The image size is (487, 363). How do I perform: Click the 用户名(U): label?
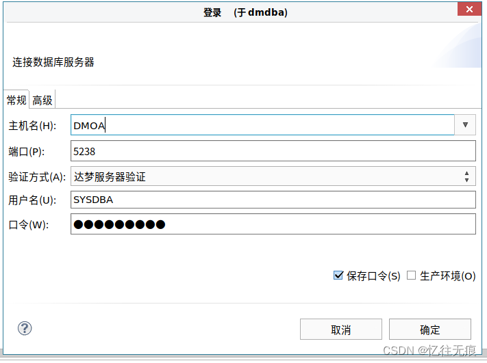(x=32, y=200)
